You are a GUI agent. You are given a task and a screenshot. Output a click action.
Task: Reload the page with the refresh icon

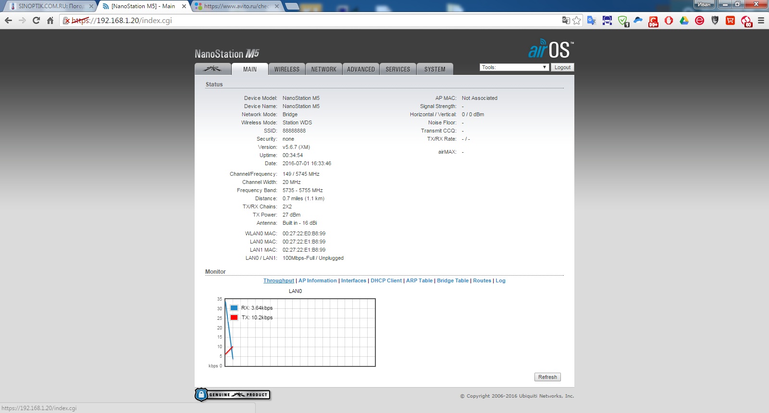36,20
